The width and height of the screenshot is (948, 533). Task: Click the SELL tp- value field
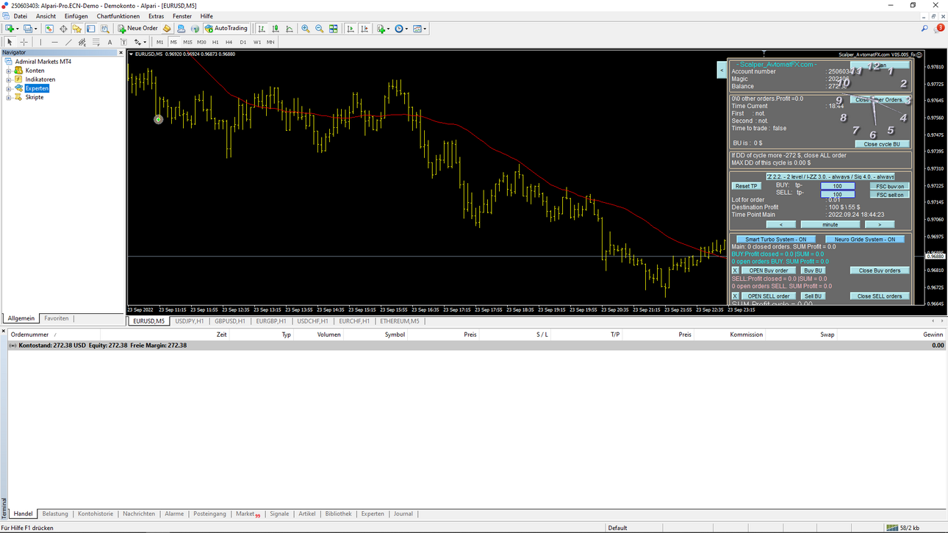click(838, 195)
